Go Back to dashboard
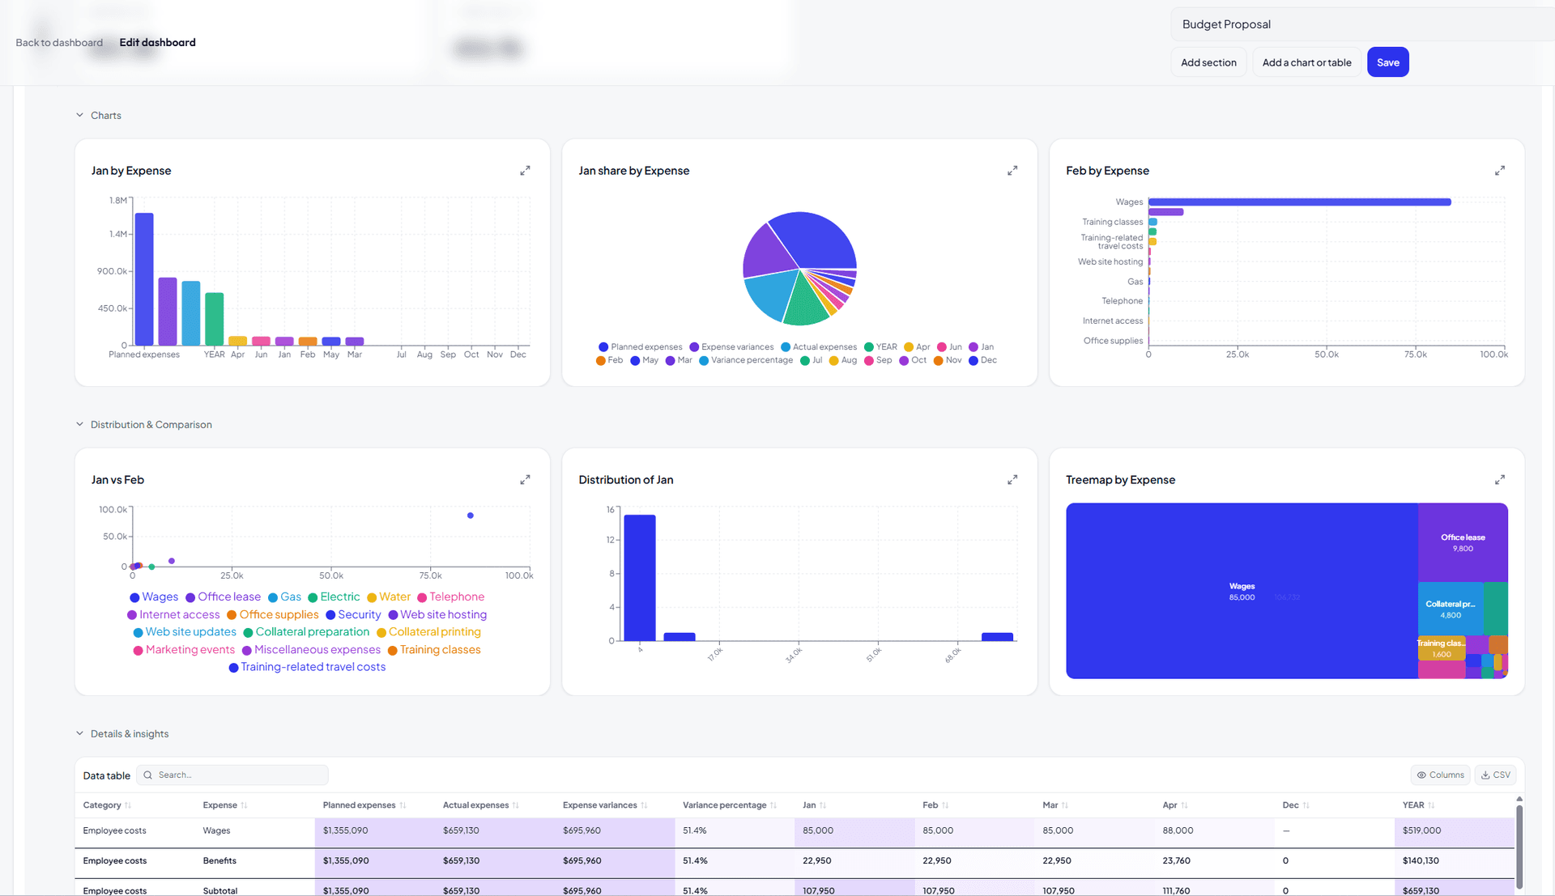 tap(58, 42)
